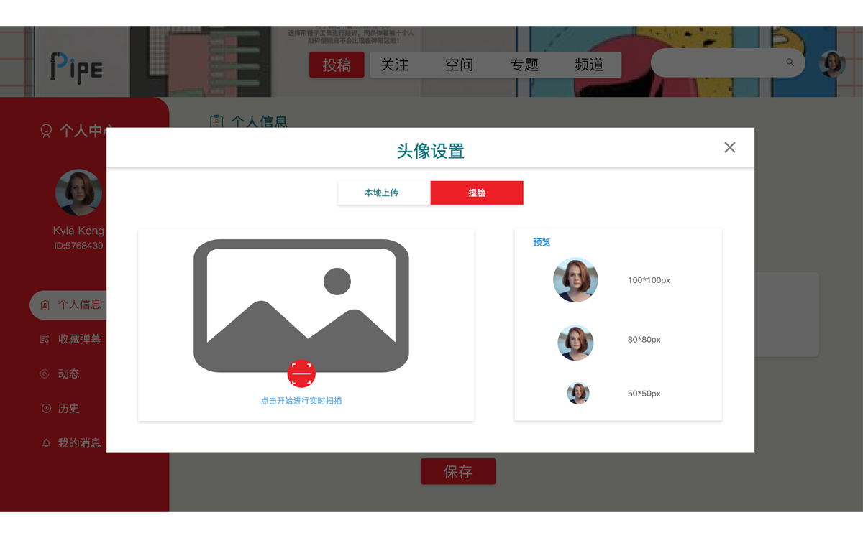Viewport: 863px width, 538px height.
Task: Click the ID:5768439 text
Action: point(78,246)
